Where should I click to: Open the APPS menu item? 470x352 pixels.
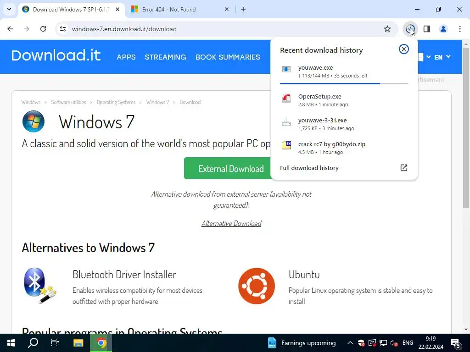point(126,57)
